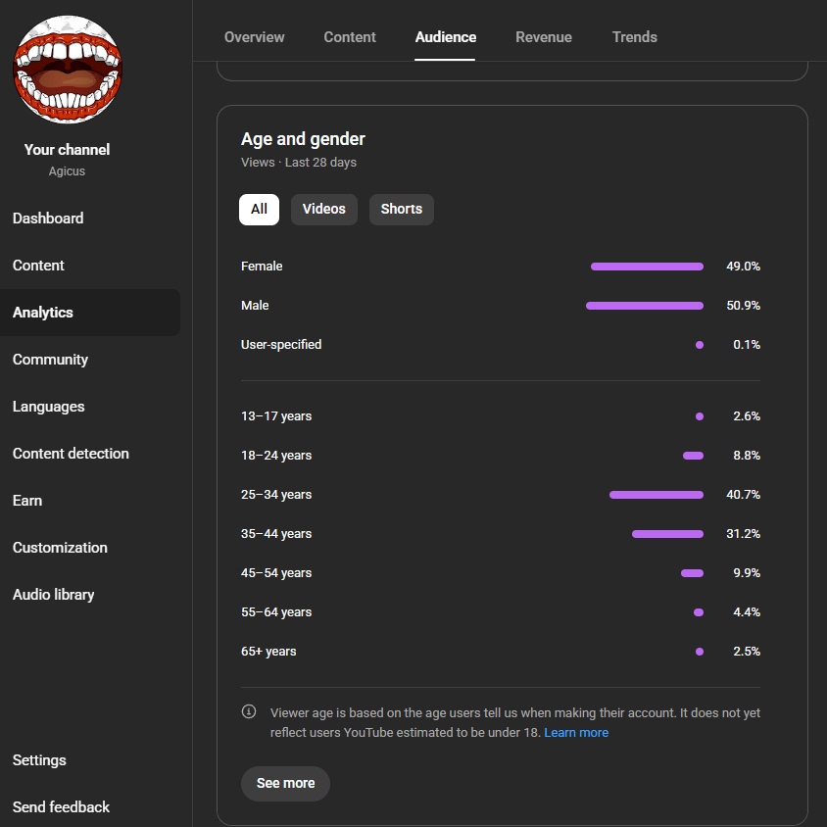This screenshot has height=827, width=827.
Task: Click the '65+ years' label
Action: pos(268,652)
